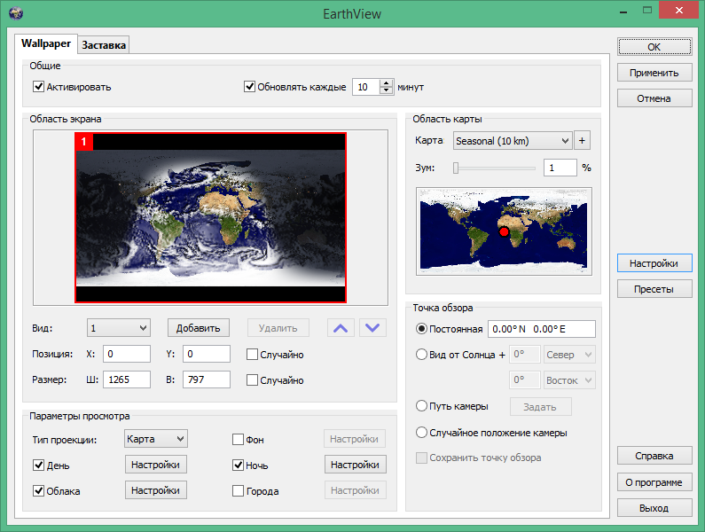Click the Добавить button
Image resolution: width=705 pixels, height=532 pixels.
click(199, 328)
